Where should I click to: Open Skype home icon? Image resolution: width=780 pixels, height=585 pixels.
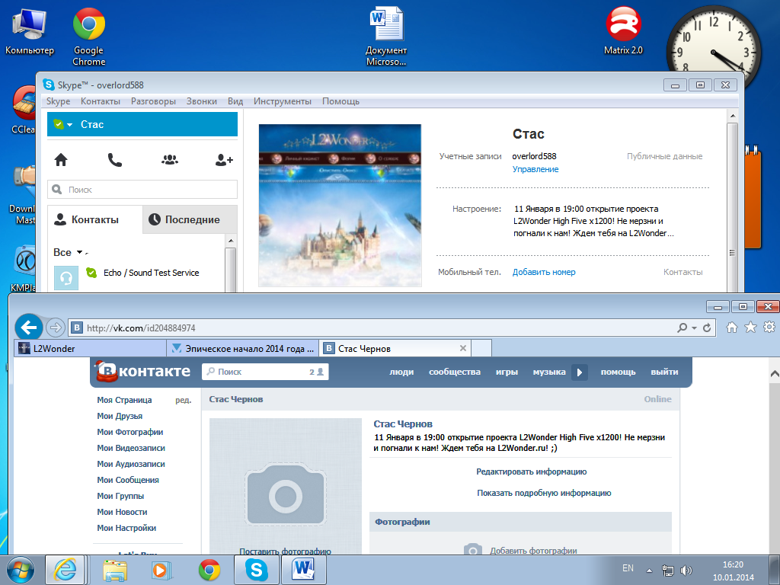(x=61, y=160)
